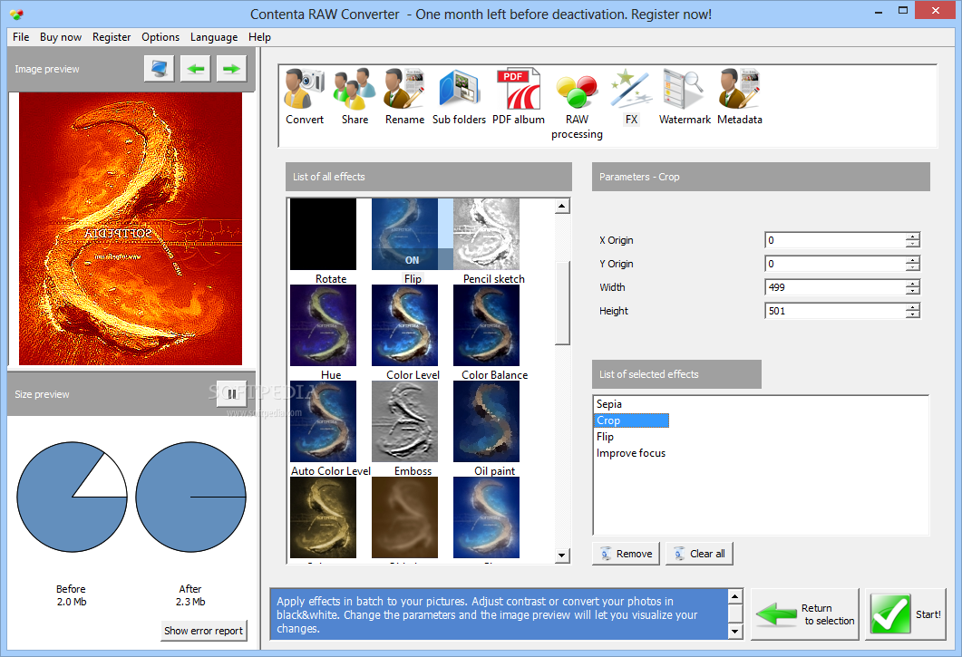Image resolution: width=962 pixels, height=657 pixels.
Task: Click the After size pie chart
Action: [190, 497]
